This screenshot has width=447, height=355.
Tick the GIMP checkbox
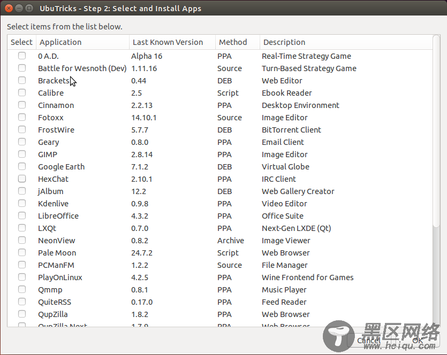[22, 154]
